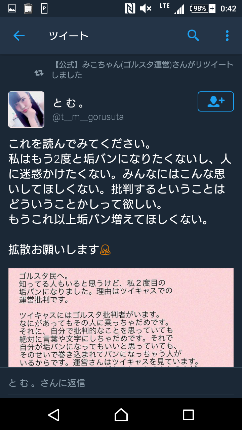This screenshot has width=242, height=430.
Task: Tap the ツイート header title
Action: point(69,36)
